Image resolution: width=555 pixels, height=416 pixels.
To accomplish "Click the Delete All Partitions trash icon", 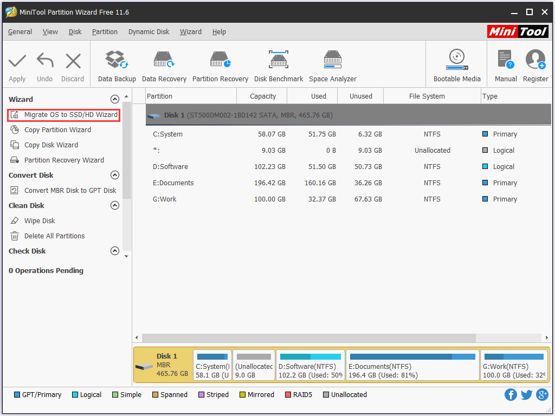I will pos(15,236).
